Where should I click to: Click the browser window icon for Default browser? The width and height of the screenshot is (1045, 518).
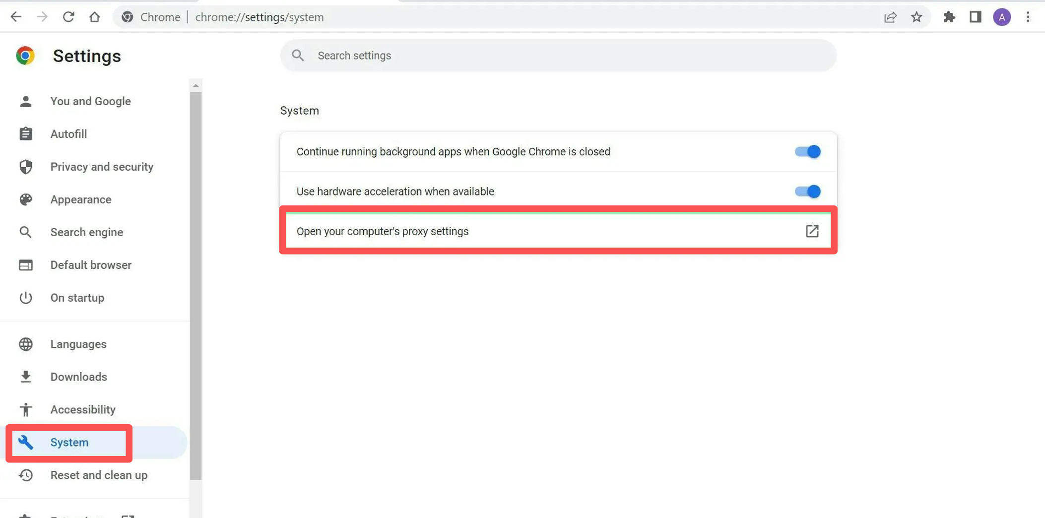coord(26,265)
